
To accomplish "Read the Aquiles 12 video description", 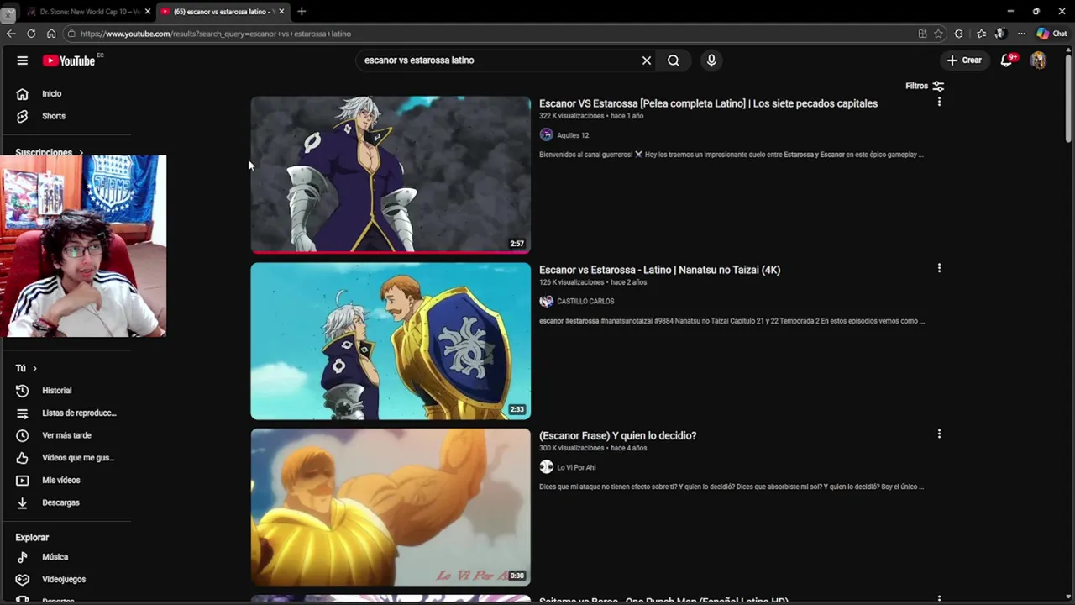I will [x=732, y=155].
